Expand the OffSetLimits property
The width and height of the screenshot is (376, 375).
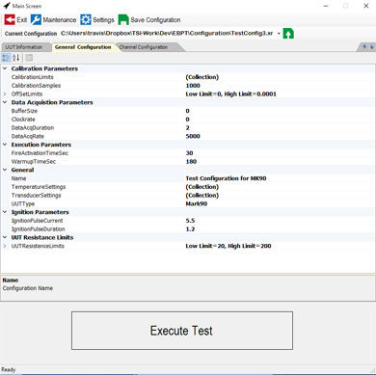pyautogui.click(x=5, y=94)
